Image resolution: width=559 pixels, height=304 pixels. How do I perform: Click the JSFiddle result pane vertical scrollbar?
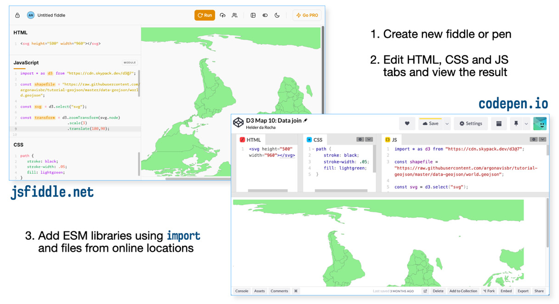(x=323, y=69)
